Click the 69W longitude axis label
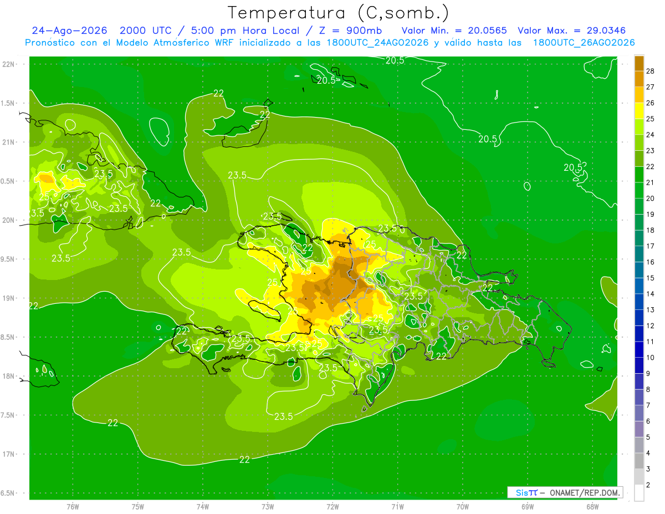This screenshot has height=514, width=665. coord(528,506)
